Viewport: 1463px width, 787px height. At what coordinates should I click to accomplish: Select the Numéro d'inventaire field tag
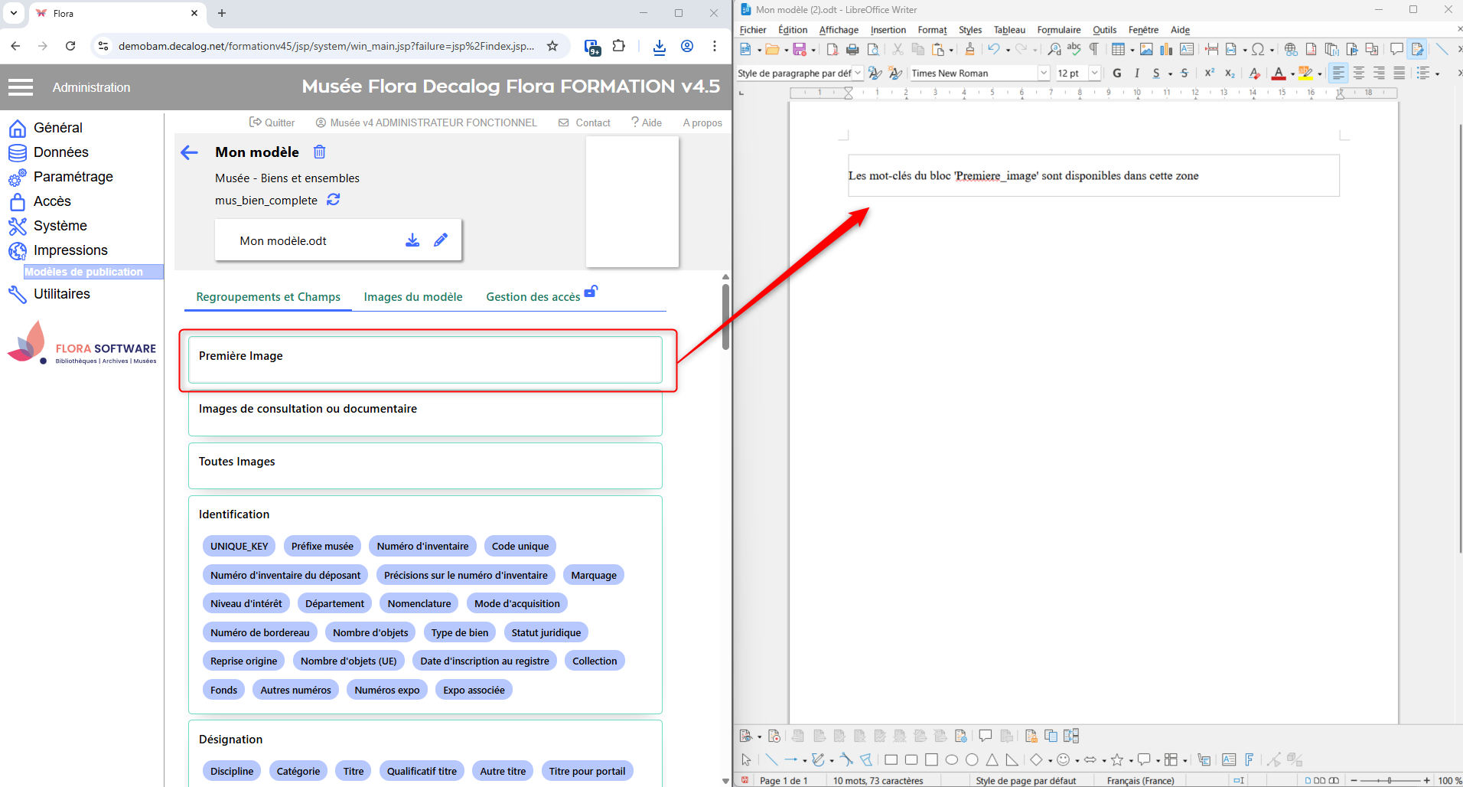point(422,546)
